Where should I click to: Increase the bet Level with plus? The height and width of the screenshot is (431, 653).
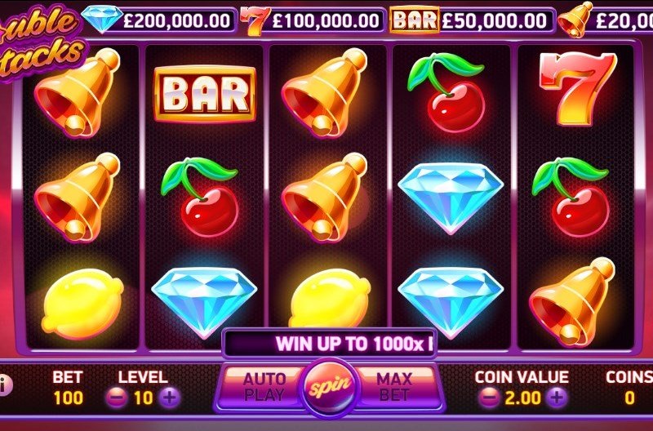click(x=170, y=398)
